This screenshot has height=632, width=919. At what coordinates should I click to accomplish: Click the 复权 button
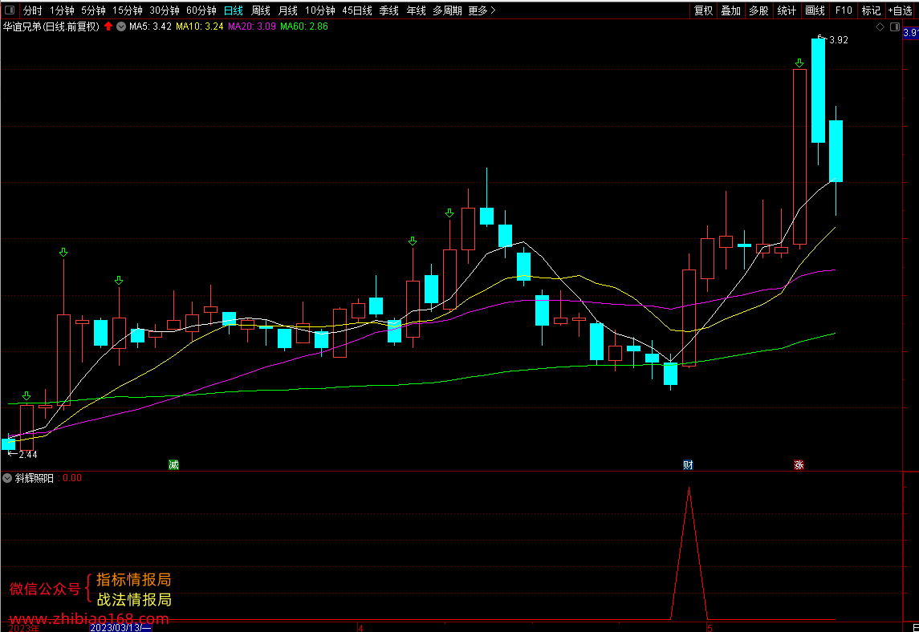pos(703,10)
